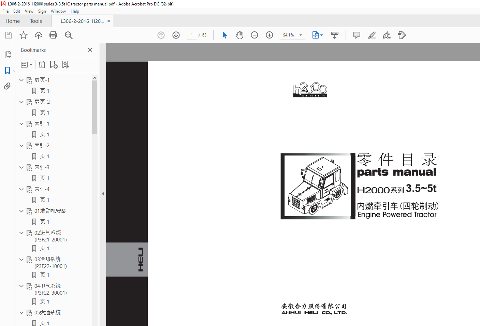Select 页 1 under 扉页-1
Screen dimensions: 480x326
pyautogui.click(x=44, y=91)
